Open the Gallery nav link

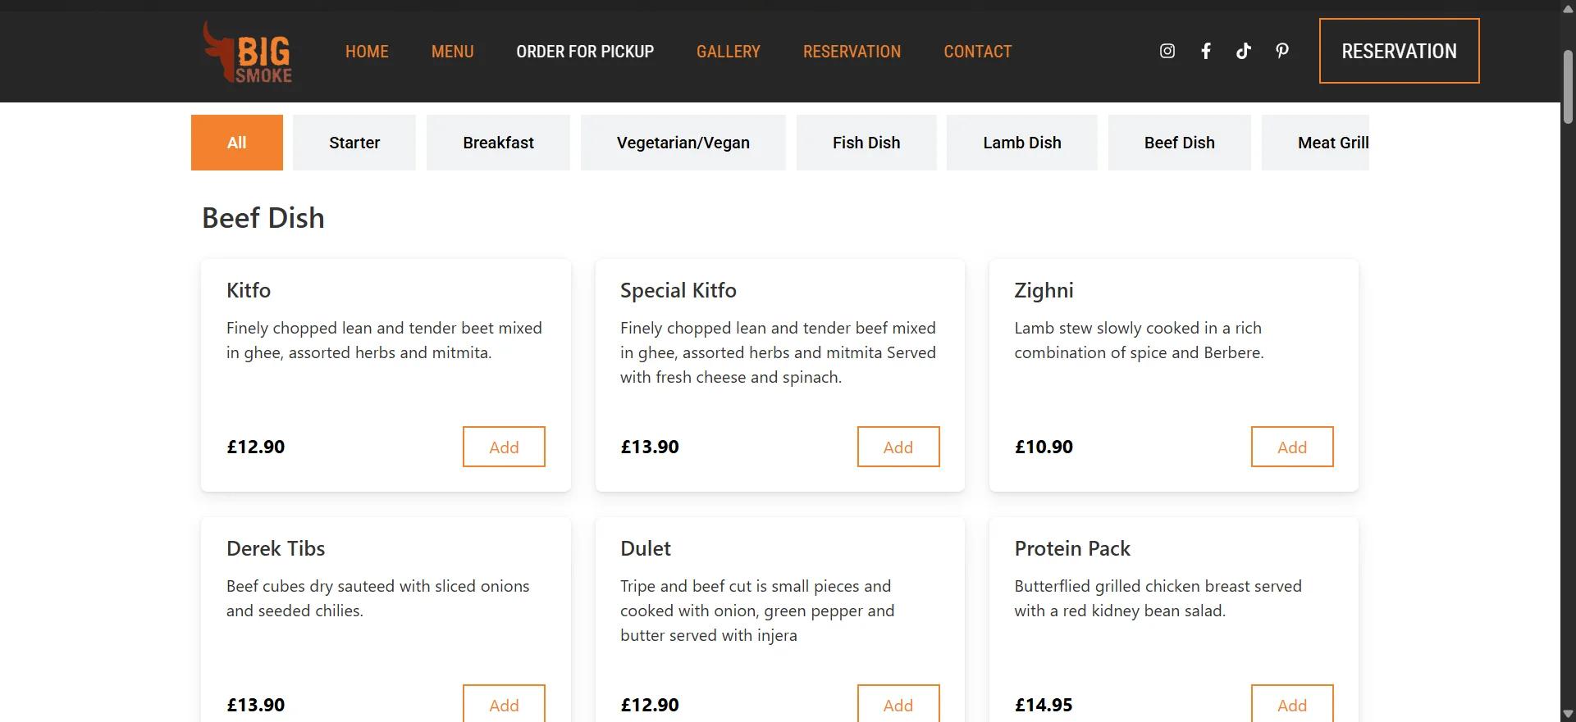click(729, 52)
